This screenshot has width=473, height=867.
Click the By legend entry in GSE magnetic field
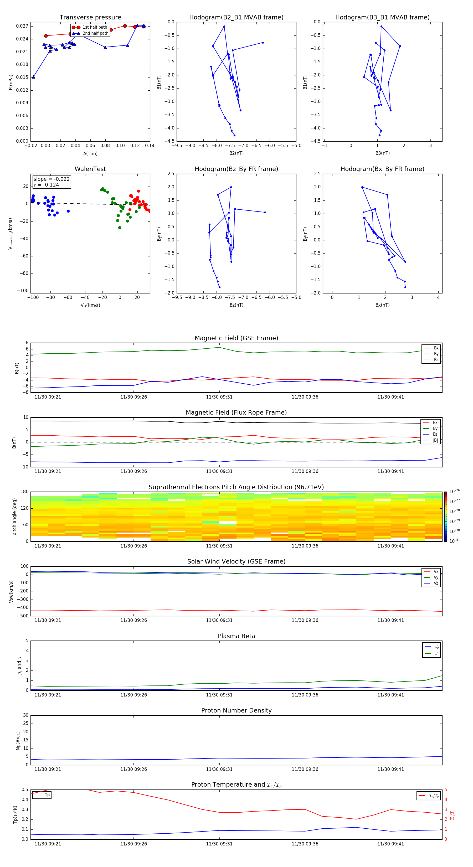(431, 354)
